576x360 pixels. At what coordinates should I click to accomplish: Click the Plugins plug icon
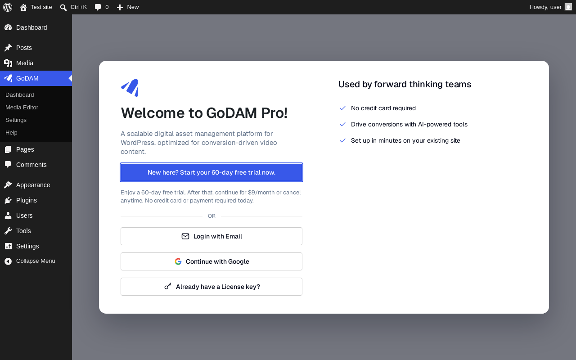8,200
